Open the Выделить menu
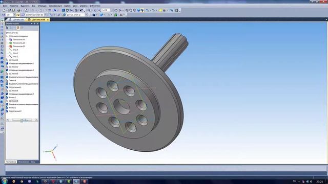The width and height of the screenshot is (328, 184). [25, 6]
